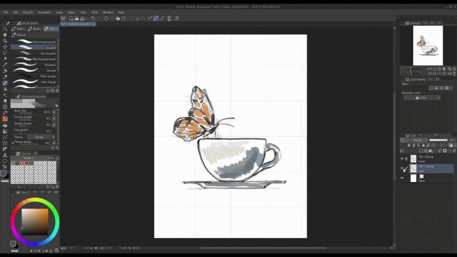Click the layer opacity slider

(438, 140)
